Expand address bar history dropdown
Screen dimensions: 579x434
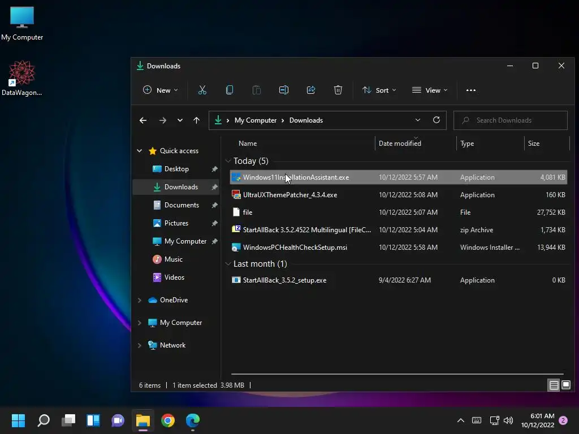[x=418, y=120]
